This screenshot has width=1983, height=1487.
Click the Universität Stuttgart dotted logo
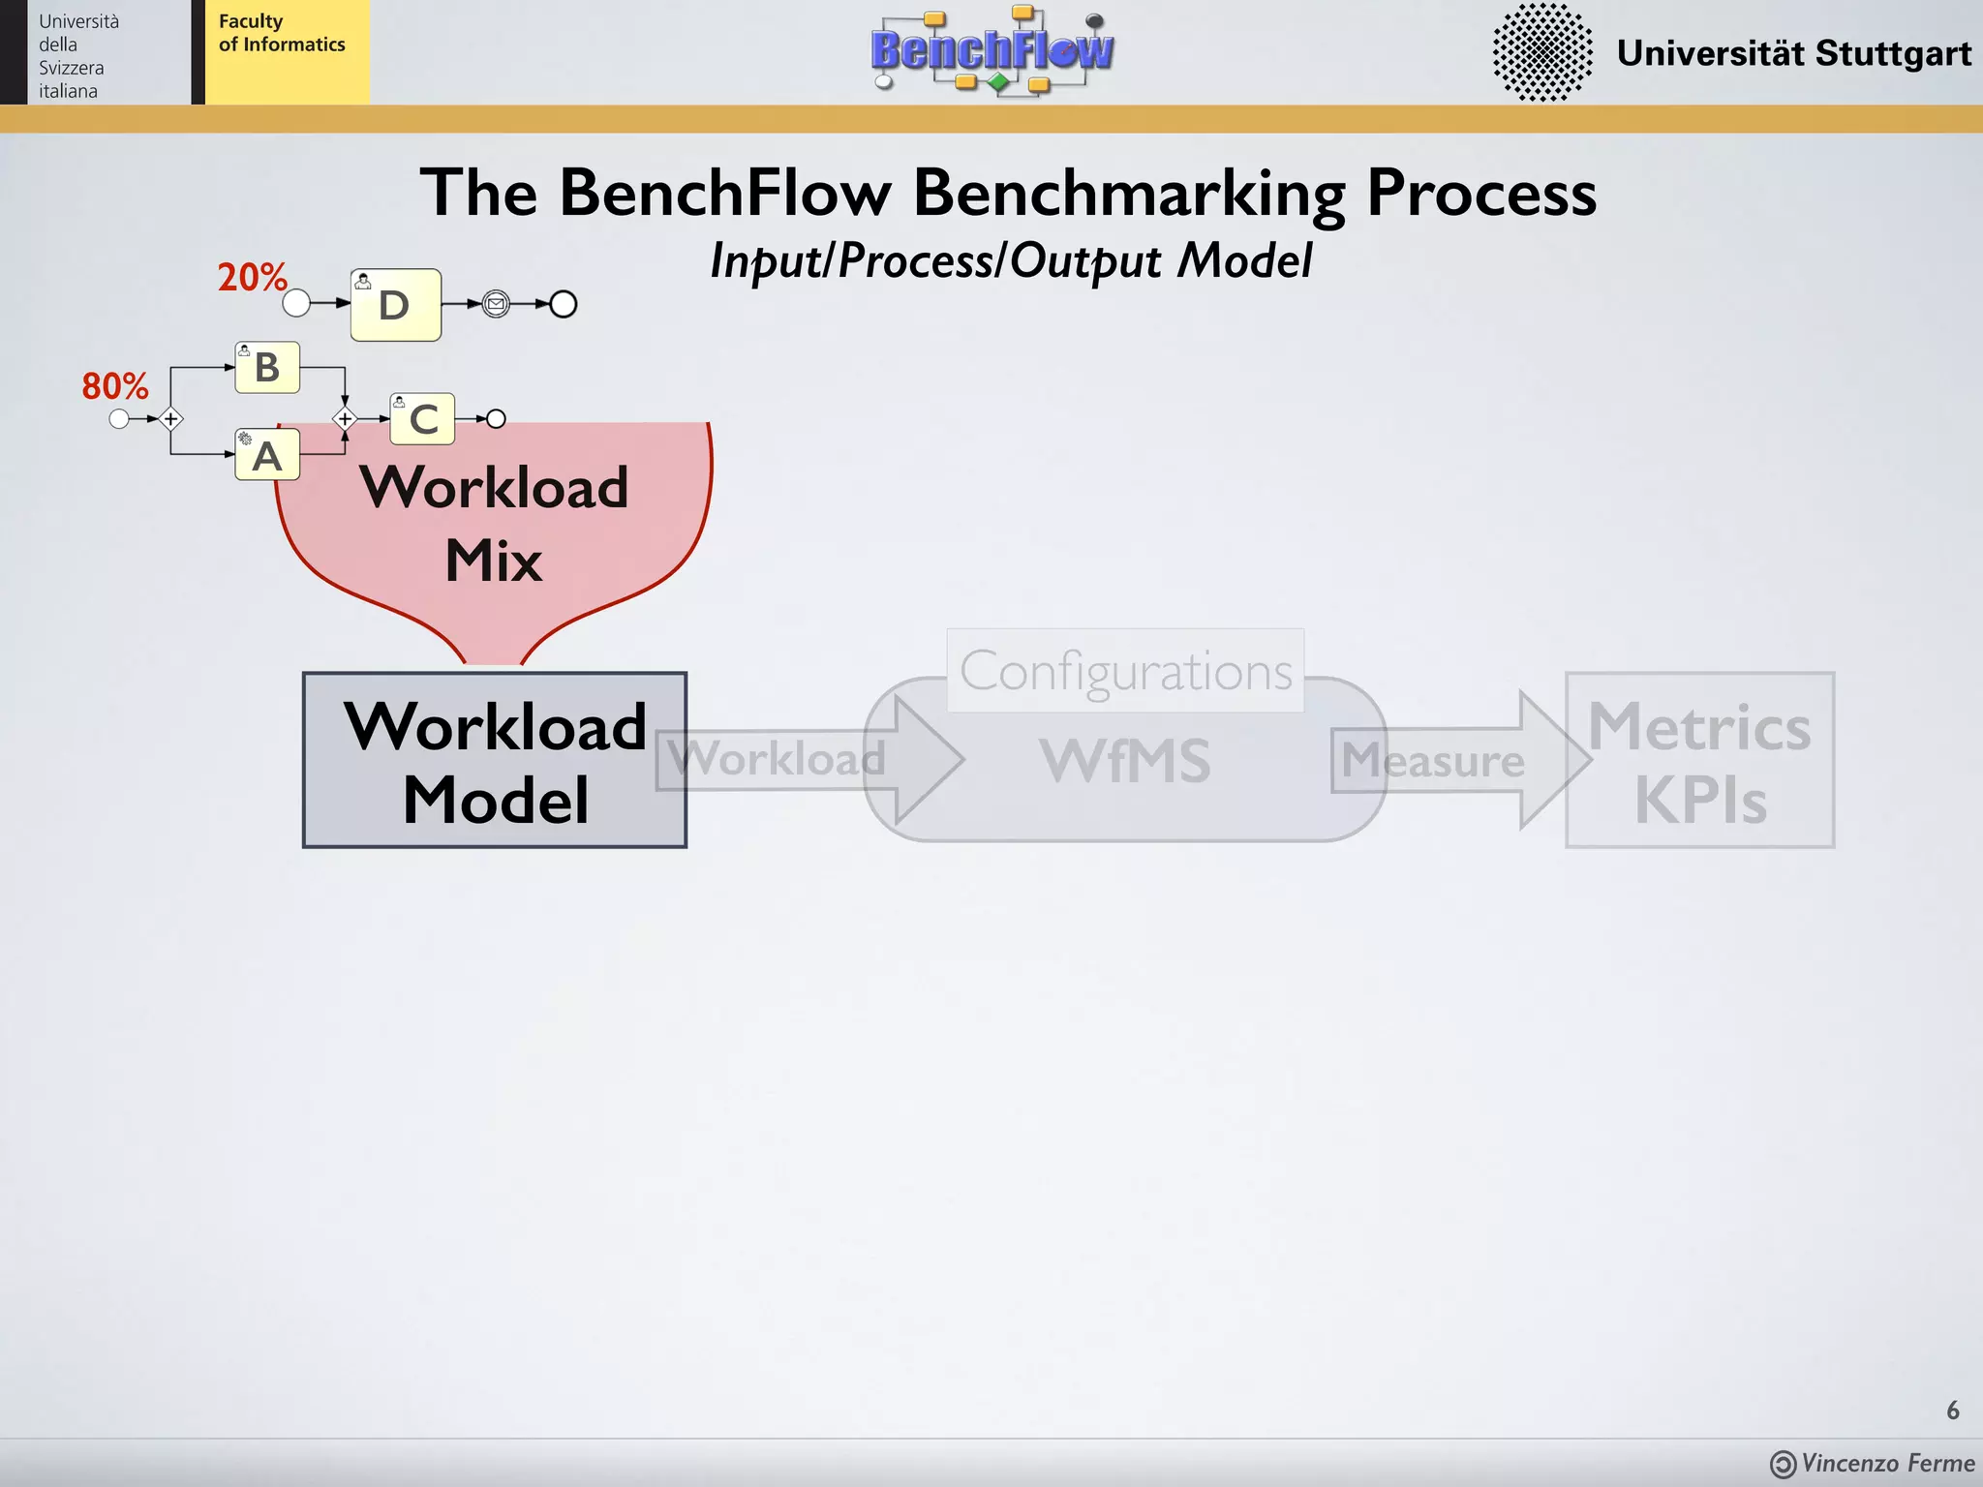pyautogui.click(x=1542, y=52)
